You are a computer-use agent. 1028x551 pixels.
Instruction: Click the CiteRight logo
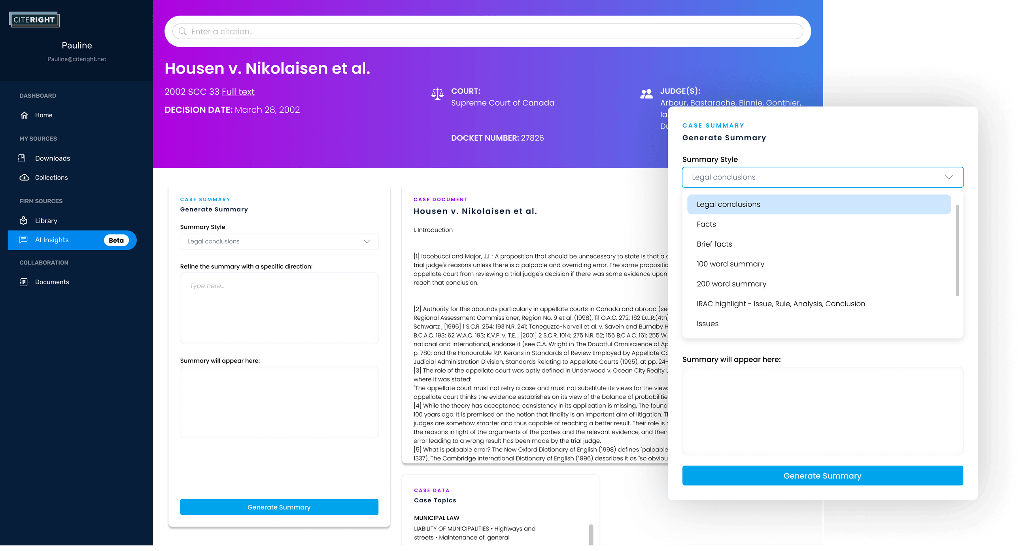pos(34,19)
